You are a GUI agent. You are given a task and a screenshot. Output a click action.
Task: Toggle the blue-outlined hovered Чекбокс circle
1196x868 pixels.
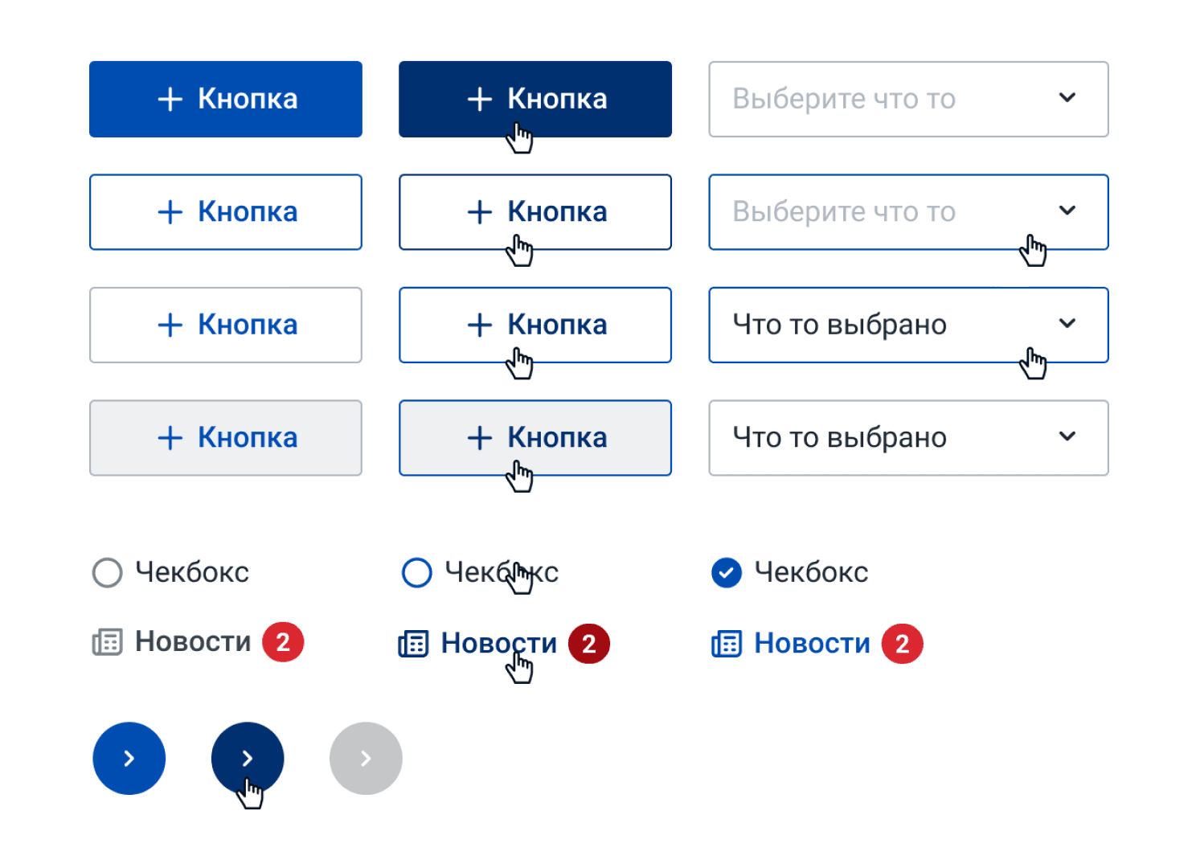(417, 573)
